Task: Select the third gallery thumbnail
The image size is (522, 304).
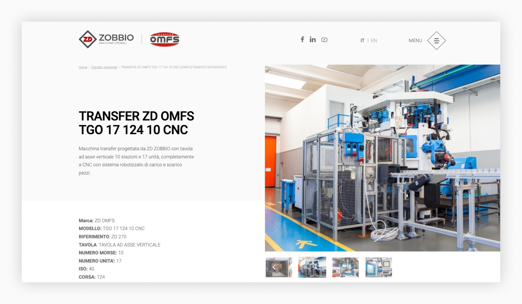Action: pos(345,267)
